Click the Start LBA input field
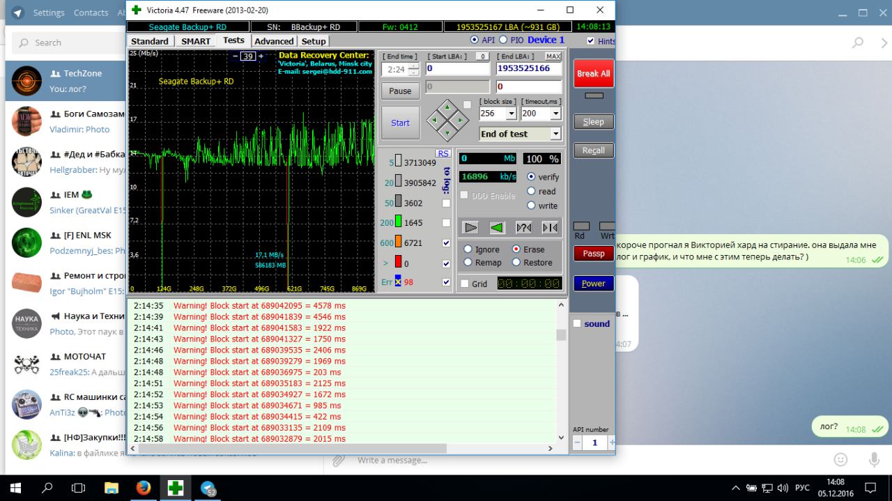The height and width of the screenshot is (501, 892). pyautogui.click(x=457, y=69)
